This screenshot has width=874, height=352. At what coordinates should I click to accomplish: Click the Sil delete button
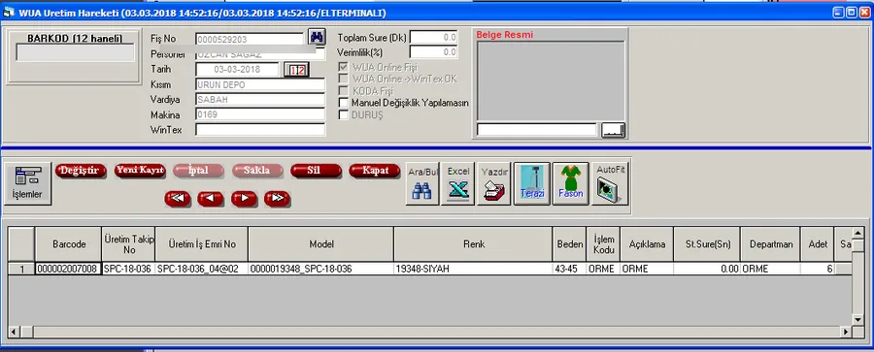[x=316, y=171]
